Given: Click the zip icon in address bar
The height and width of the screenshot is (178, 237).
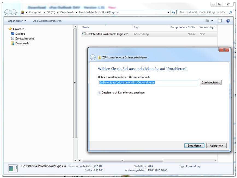Looking at the screenshot, I should (23, 12).
